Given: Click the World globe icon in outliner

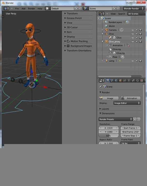Looking at the screenshot, I should pos(106,26).
